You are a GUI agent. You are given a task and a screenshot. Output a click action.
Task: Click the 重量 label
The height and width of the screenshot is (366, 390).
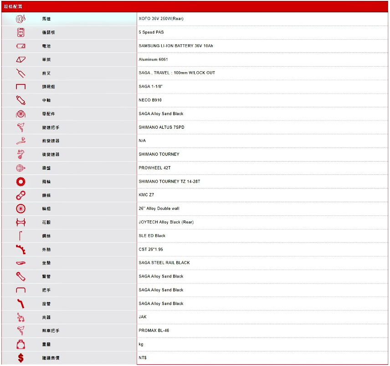click(46, 345)
